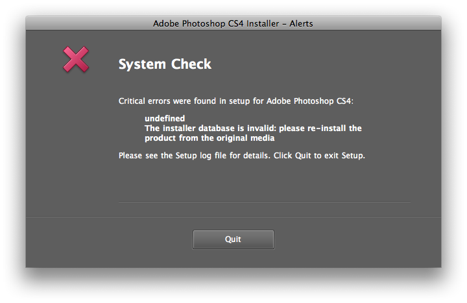The height and width of the screenshot is (303, 467).
Task: Click "Adobe Photoshop CS4:" in the error sentence
Action: tap(310, 101)
